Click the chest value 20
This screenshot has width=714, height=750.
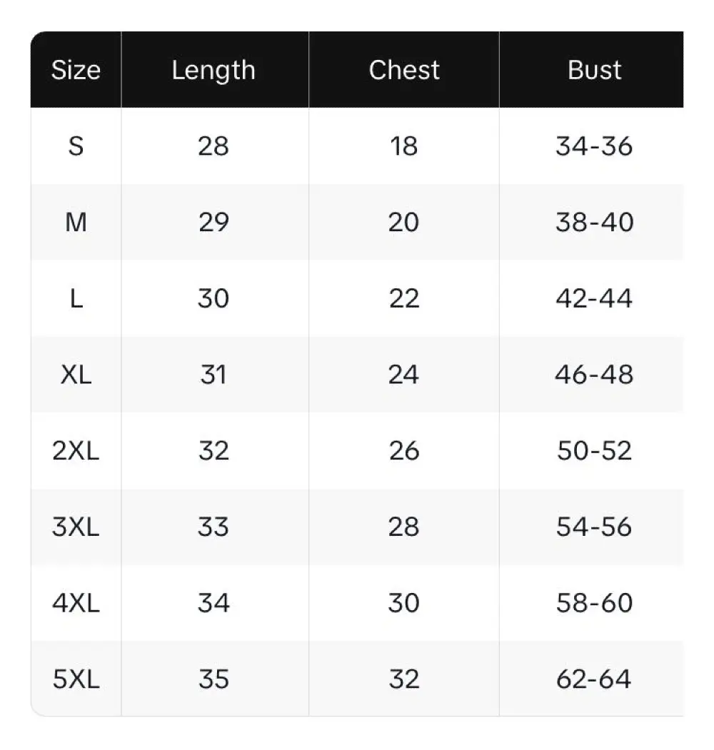403,223
